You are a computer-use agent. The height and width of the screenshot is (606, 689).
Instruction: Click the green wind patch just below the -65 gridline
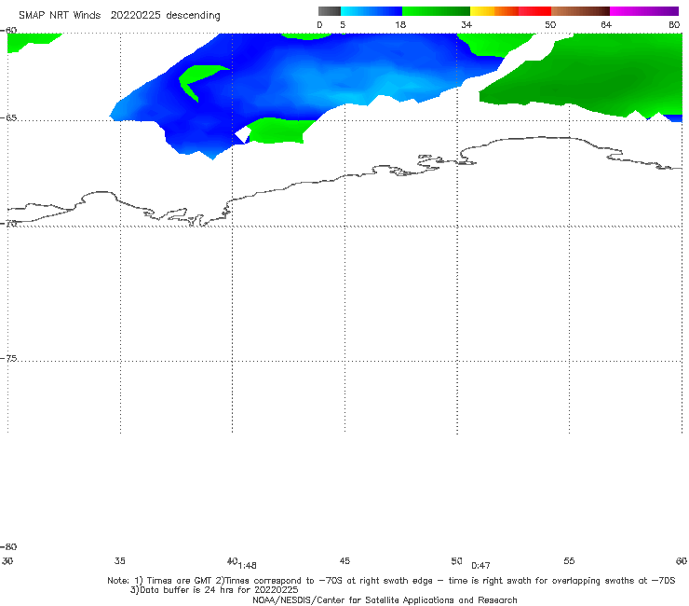click(x=279, y=131)
